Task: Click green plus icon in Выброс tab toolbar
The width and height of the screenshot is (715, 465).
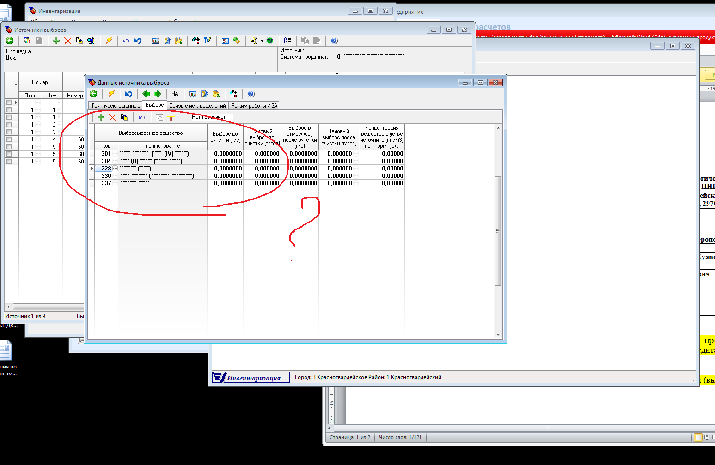Action: [x=101, y=117]
